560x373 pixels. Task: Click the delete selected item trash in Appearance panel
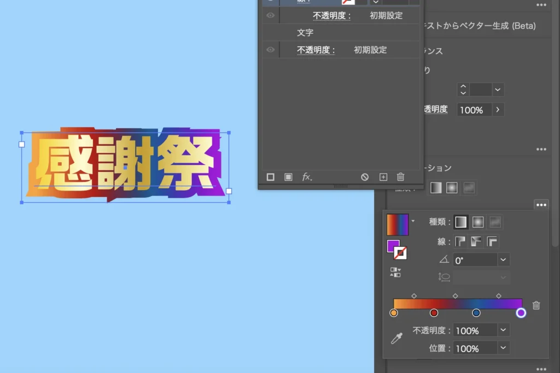(400, 177)
